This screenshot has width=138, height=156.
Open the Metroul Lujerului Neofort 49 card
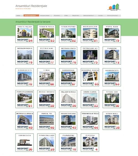25,121
